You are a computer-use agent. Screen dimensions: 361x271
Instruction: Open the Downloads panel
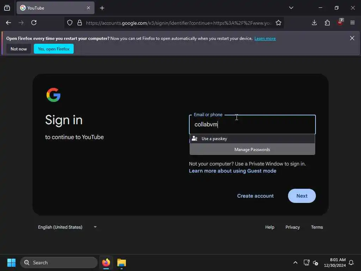pos(314,23)
